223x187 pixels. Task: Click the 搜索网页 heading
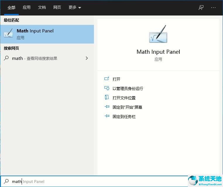pos(11,48)
